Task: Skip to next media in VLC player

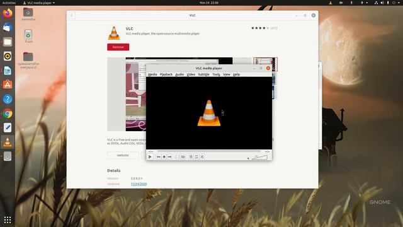Action: [169, 157]
